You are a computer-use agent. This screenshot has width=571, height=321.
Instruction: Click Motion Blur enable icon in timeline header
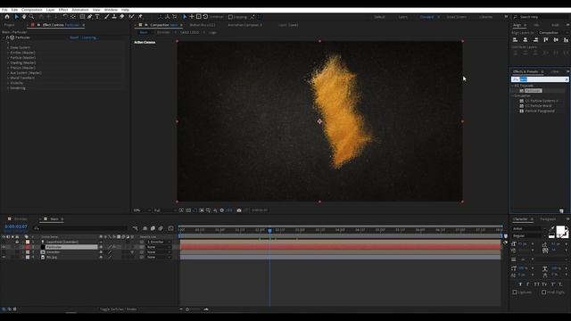point(161,228)
